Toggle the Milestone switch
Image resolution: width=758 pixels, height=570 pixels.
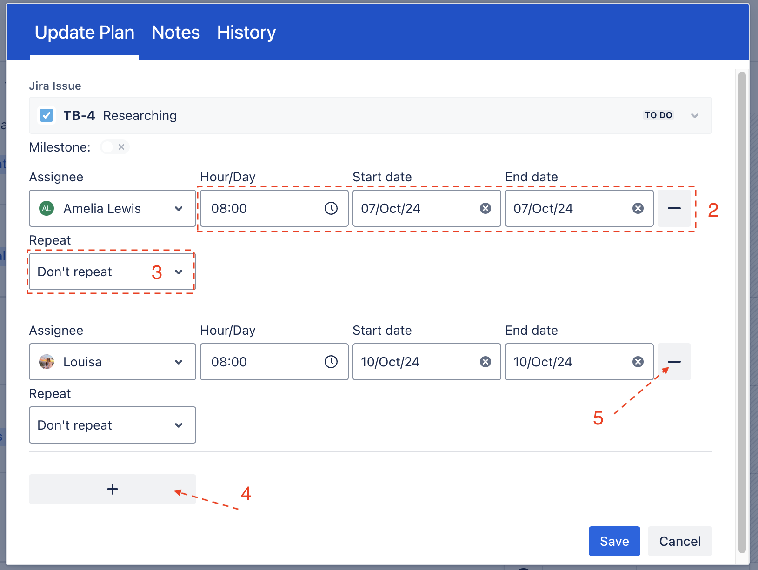tap(114, 147)
